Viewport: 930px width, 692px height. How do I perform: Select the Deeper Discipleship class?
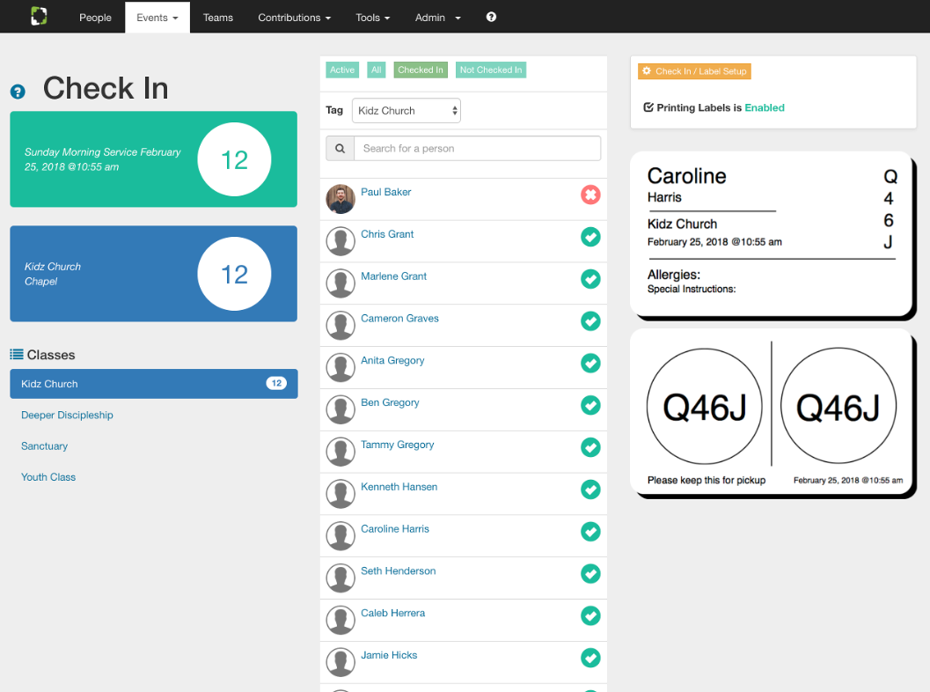[67, 415]
